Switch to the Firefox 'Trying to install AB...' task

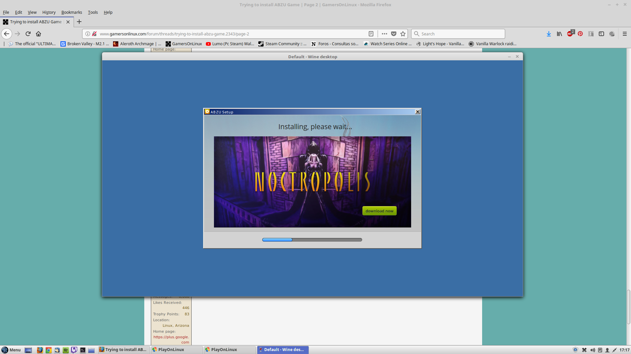124,350
